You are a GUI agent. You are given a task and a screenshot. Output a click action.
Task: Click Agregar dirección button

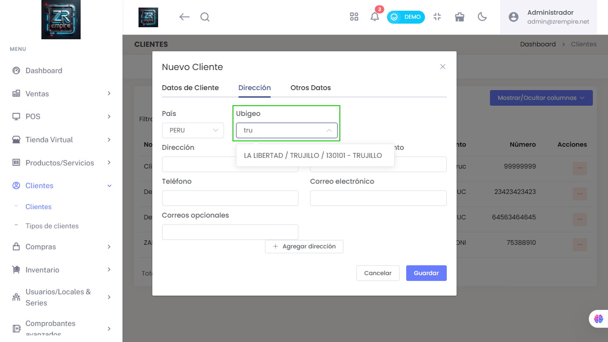pyautogui.click(x=304, y=247)
